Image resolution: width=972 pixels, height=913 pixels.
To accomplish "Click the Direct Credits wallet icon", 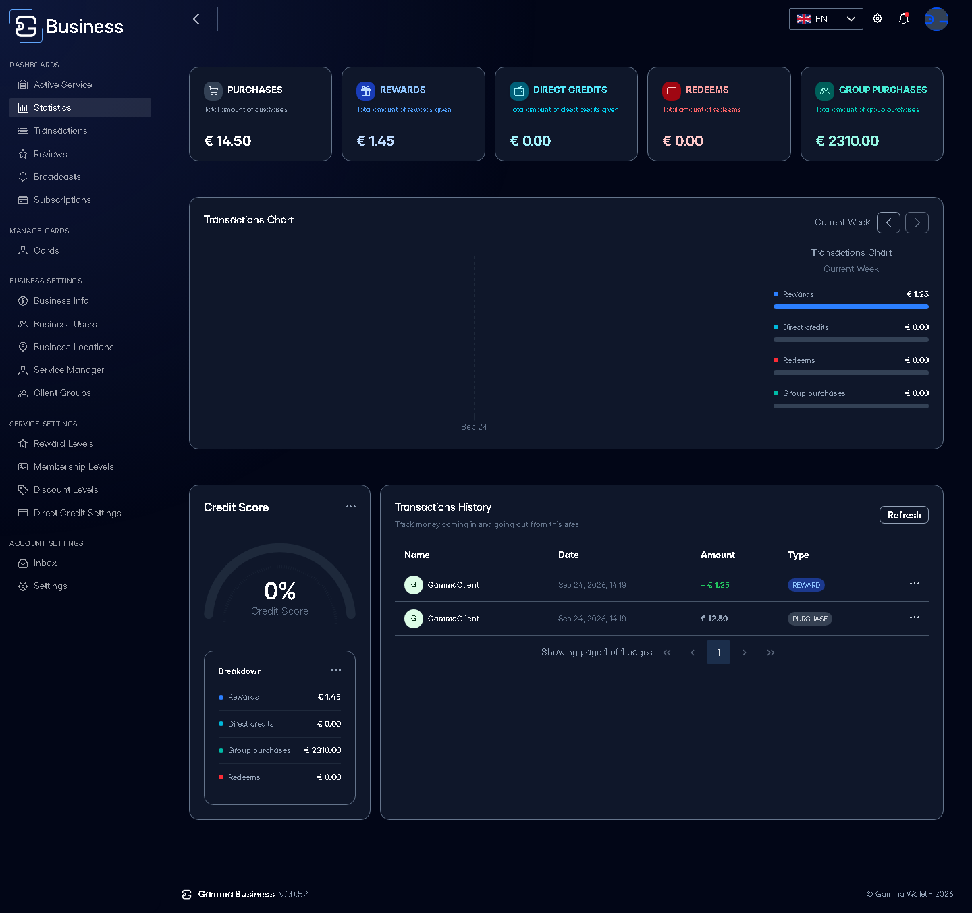I will pyautogui.click(x=519, y=90).
